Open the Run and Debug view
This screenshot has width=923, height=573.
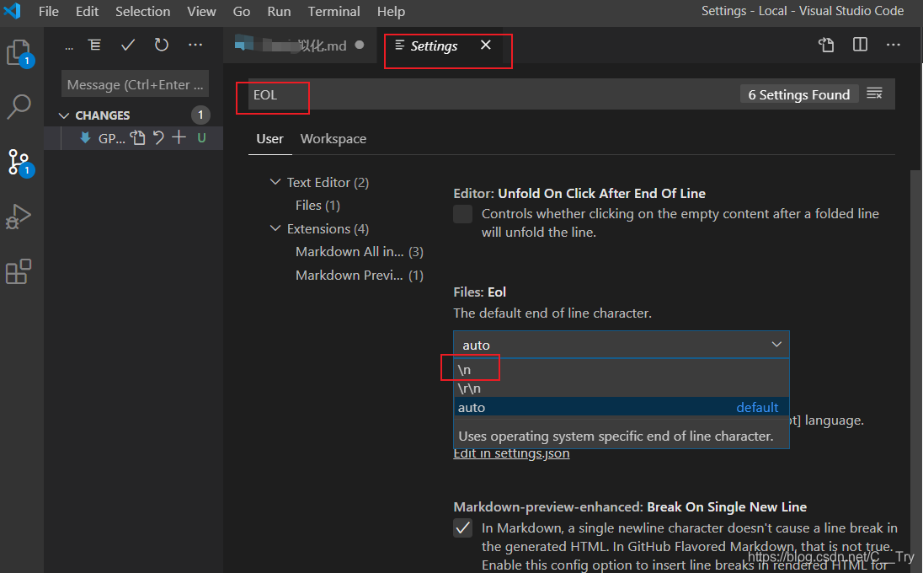[19, 217]
